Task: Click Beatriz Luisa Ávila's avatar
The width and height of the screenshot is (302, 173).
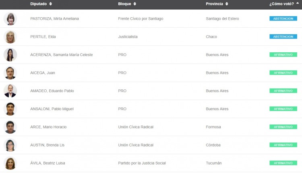Action: pos(10,163)
